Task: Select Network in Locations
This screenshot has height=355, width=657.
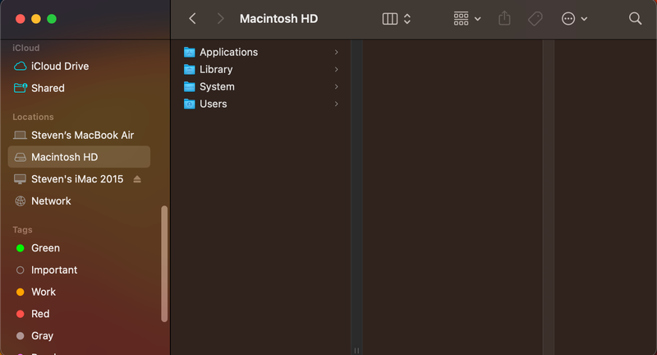Action: point(51,201)
